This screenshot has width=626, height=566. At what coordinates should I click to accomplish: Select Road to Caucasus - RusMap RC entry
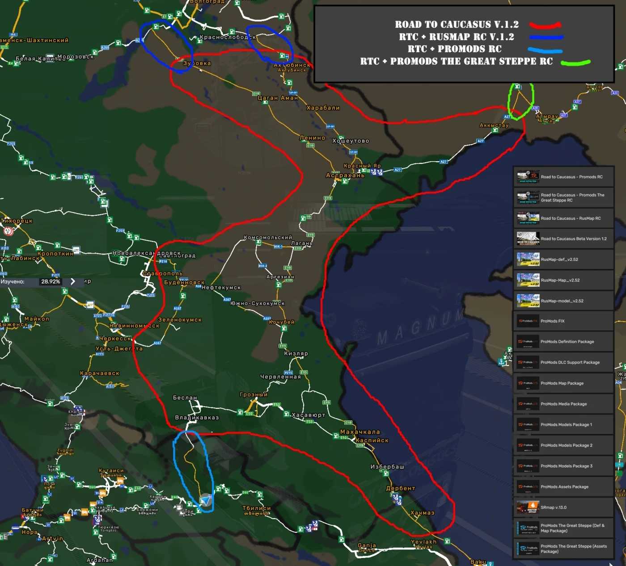point(563,218)
